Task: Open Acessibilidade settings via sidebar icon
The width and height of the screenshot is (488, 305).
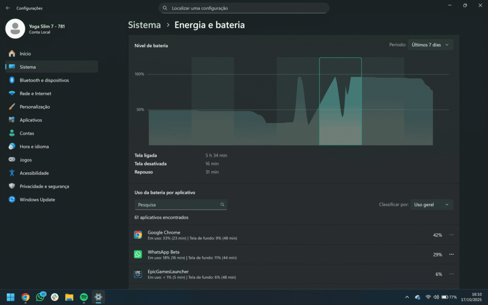Action: tap(12, 173)
